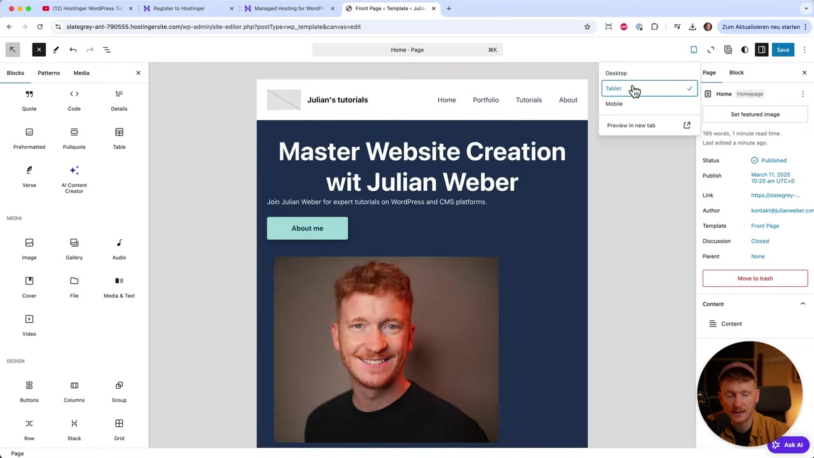Insert an Audio block
The width and height of the screenshot is (814, 458).
point(119,249)
